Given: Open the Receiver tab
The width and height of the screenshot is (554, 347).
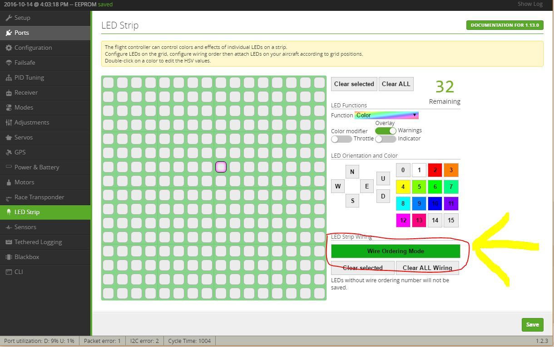Looking at the screenshot, I should click(45, 92).
